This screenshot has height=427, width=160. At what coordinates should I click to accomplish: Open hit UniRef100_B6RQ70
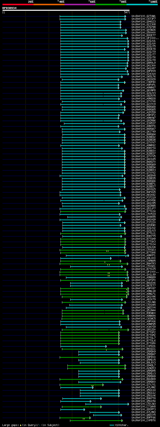(143, 162)
